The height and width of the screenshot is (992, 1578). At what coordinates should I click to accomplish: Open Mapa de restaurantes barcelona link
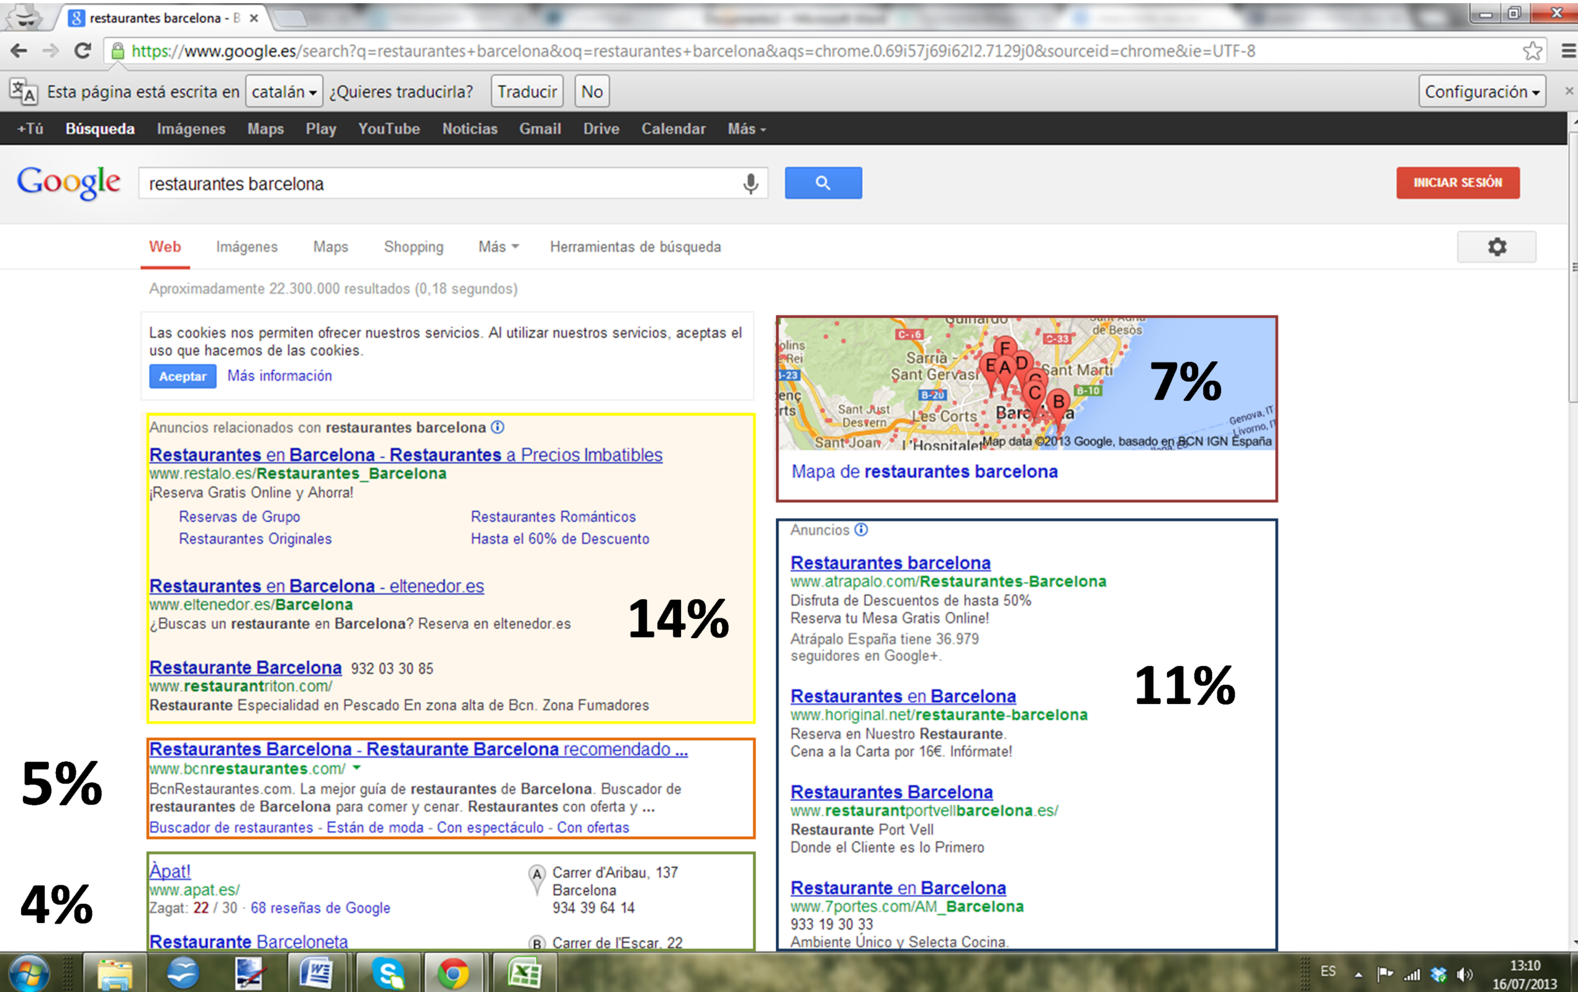coord(924,472)
